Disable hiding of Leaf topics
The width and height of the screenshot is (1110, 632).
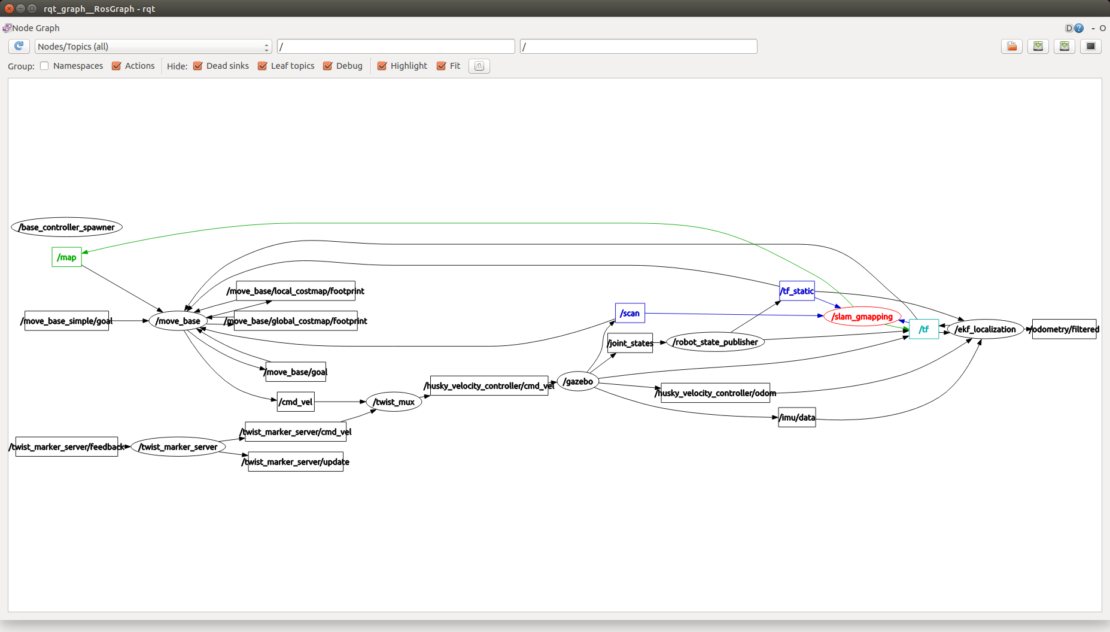pyautogui.click(x=262, y=66)
